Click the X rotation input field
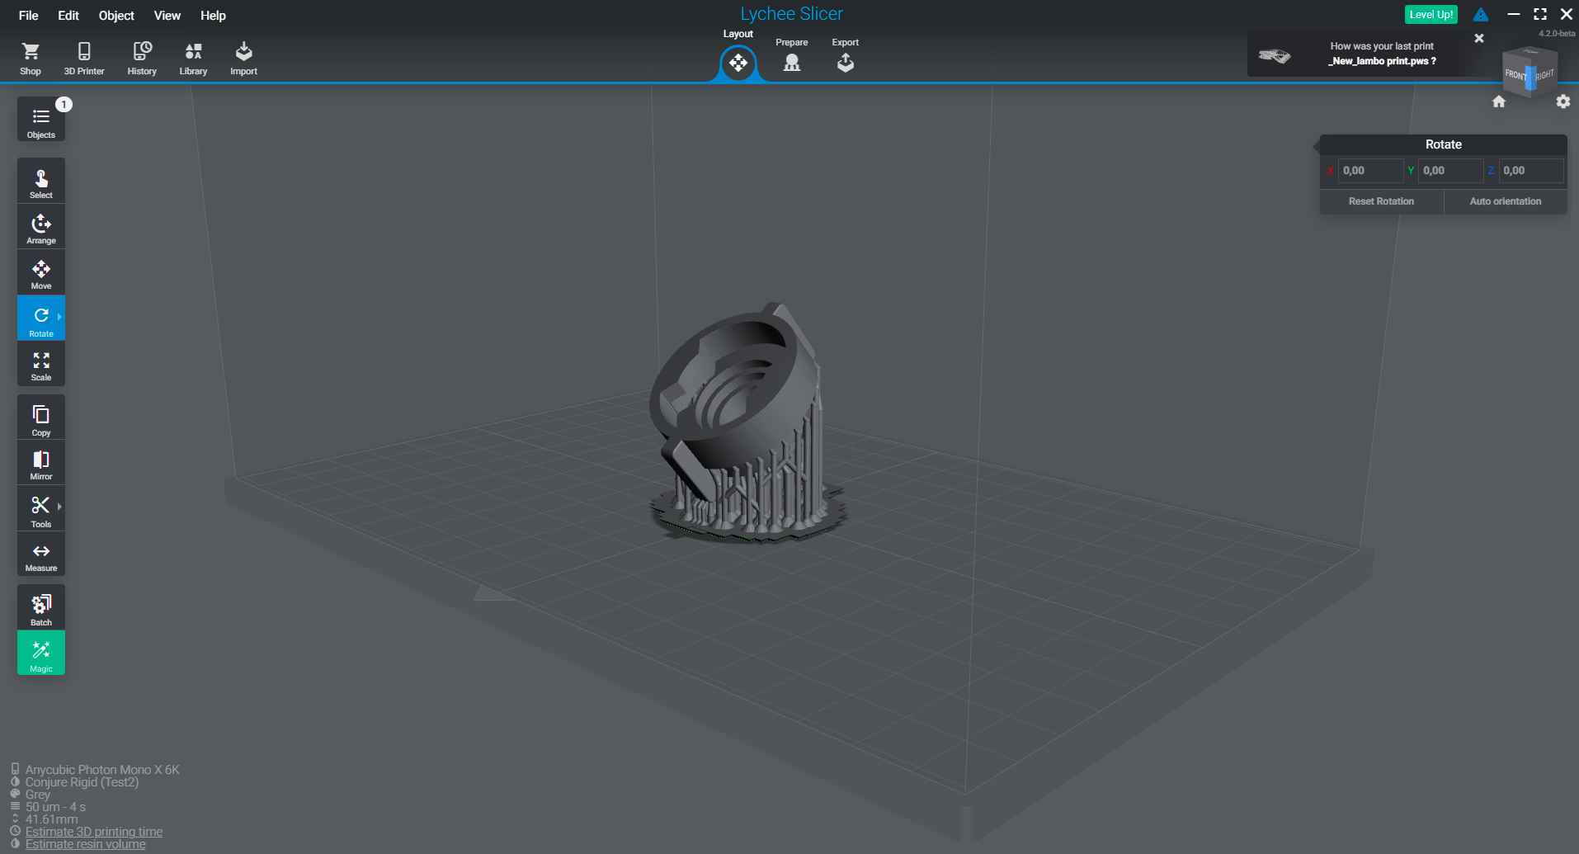The width and height of the screenshot is (1579, 854). [x=1370, y=171]
